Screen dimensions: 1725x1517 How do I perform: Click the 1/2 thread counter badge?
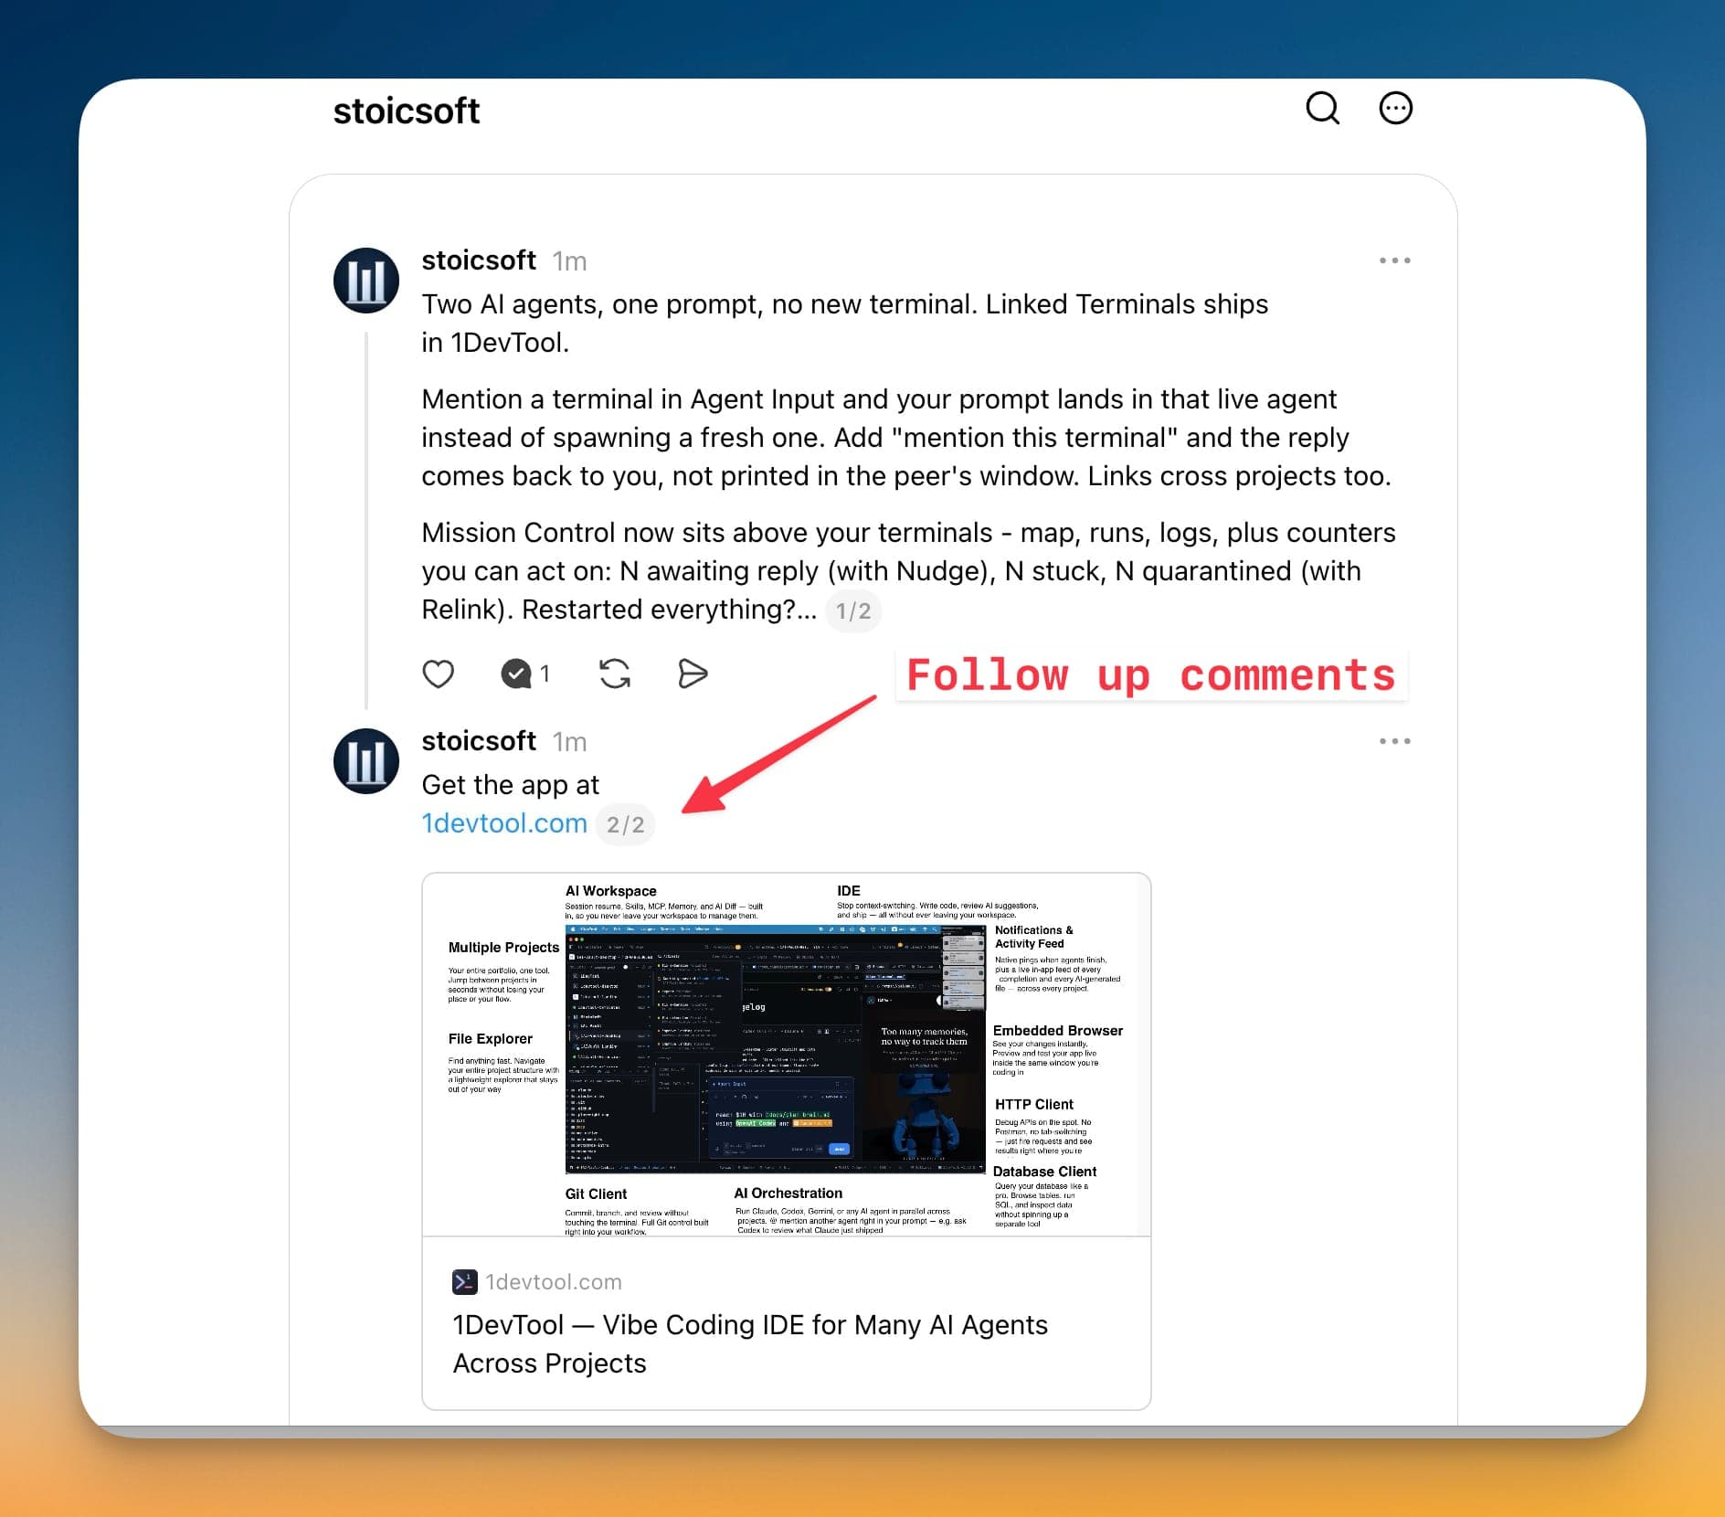tap(853, 611)
